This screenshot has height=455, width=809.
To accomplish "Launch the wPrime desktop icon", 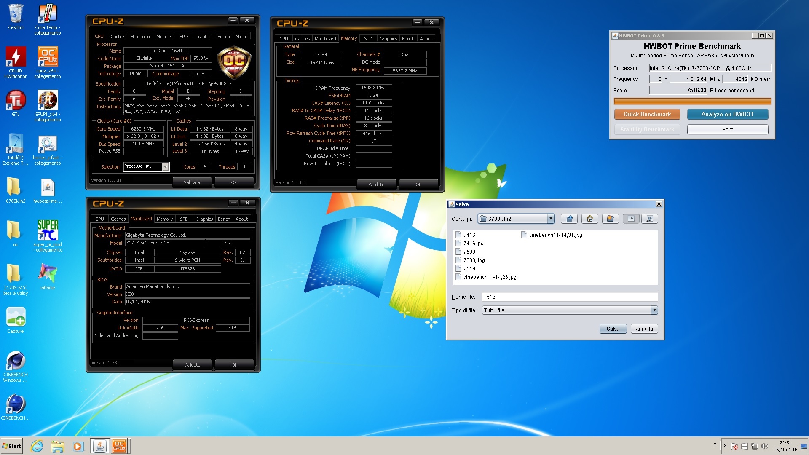I will pos(48,277).
